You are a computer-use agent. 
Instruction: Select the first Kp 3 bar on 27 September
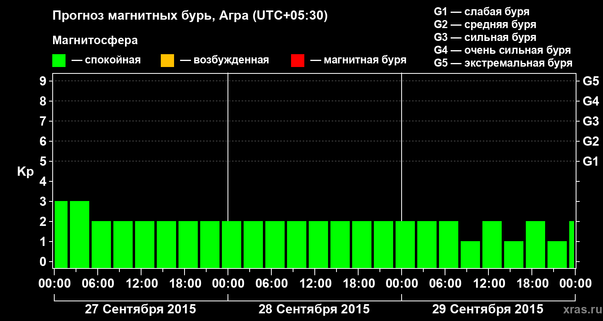click(61, 234)
